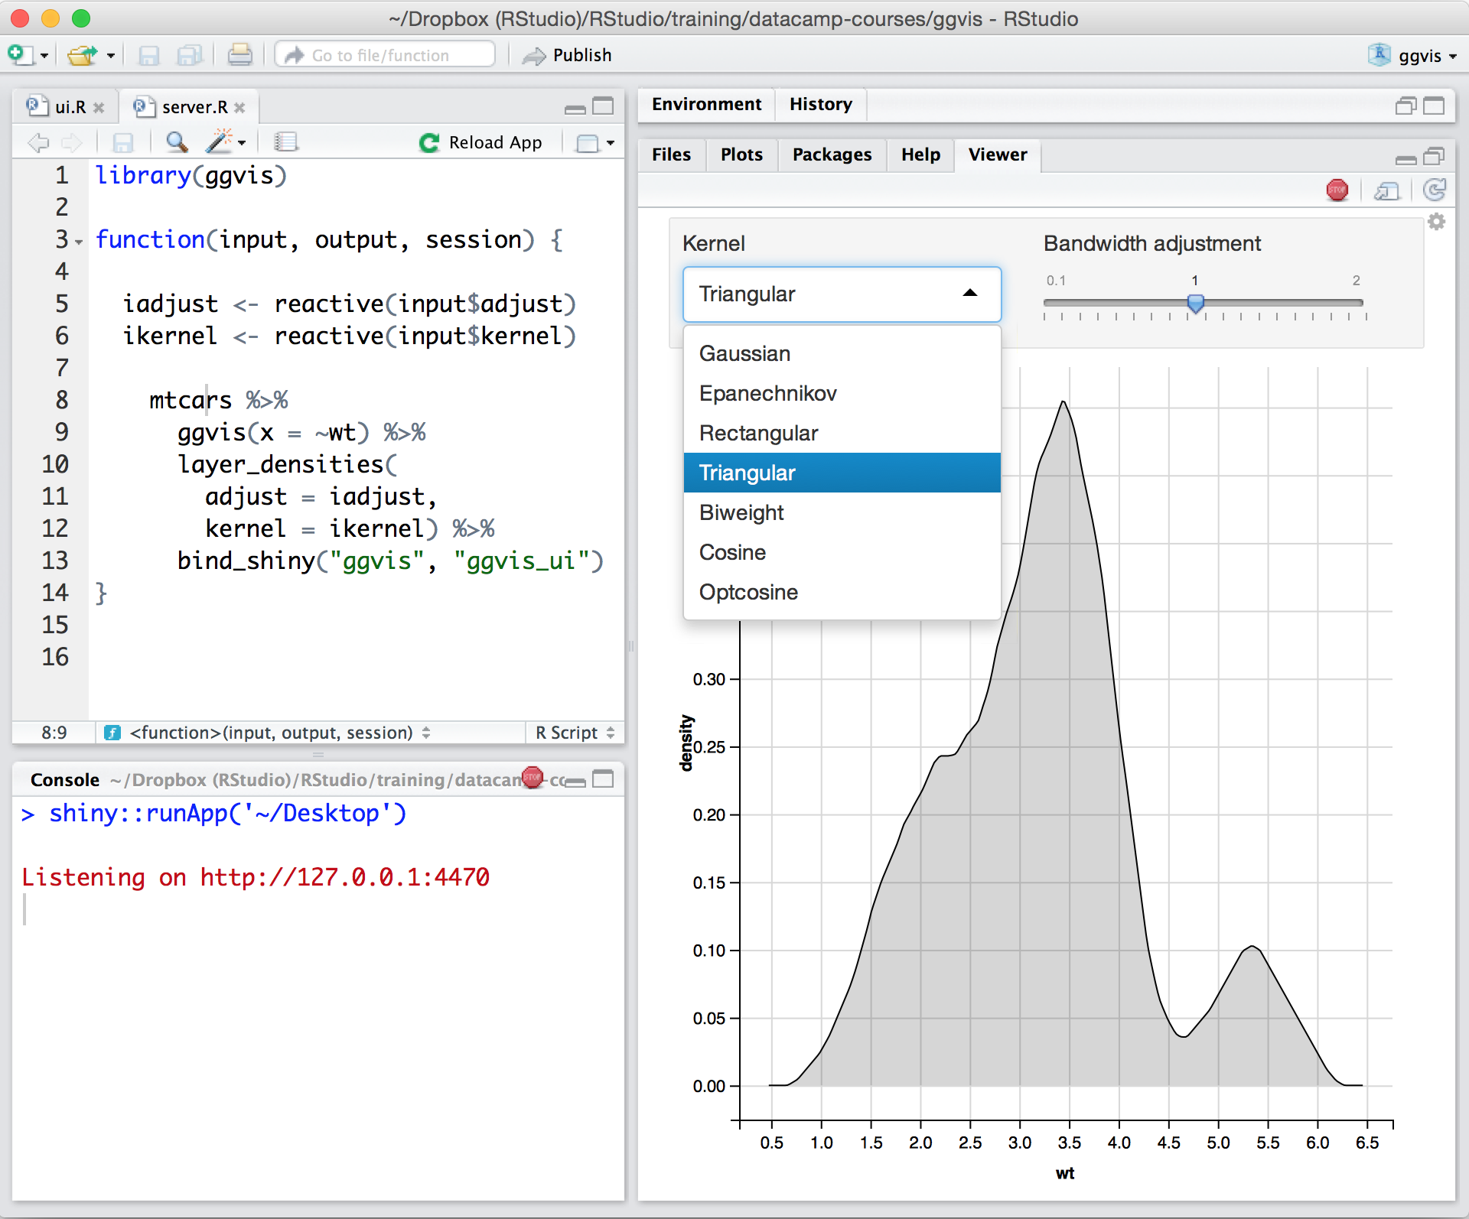Screen dimensions: 1469x1219
Task: Click the new file plus icon
Action: click(x=18, y=55)
